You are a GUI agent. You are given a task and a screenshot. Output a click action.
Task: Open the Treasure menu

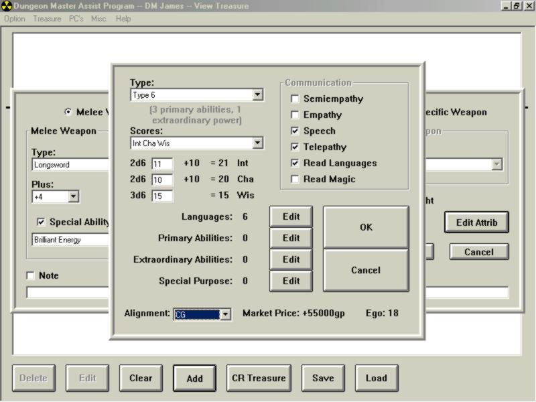[47, 19]
